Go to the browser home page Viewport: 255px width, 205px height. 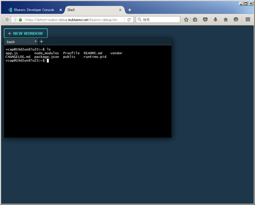click(226, 20)
